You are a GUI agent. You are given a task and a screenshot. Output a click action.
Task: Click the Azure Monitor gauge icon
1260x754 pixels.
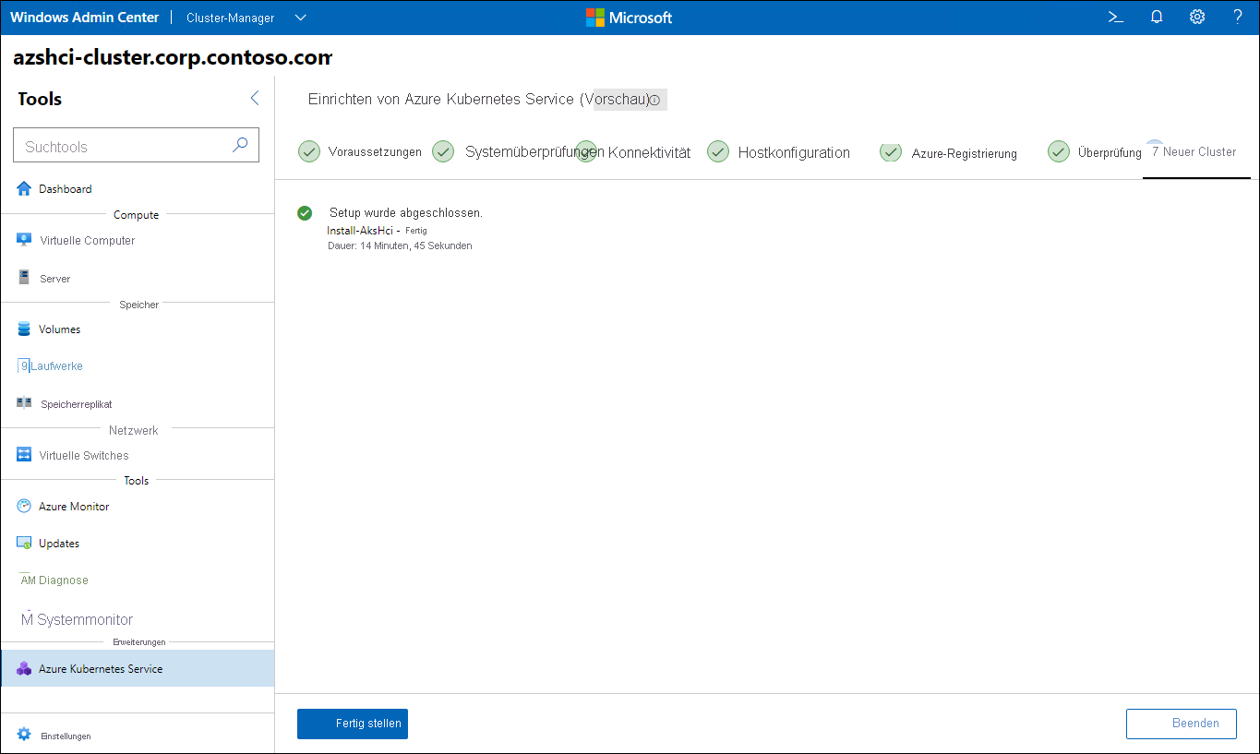[24, 506]
